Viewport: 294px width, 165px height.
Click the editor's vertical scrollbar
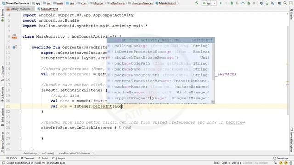point(288,70)
